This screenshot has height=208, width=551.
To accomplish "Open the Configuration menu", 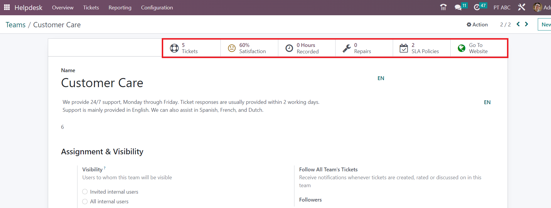I will (x=157, y=8).
